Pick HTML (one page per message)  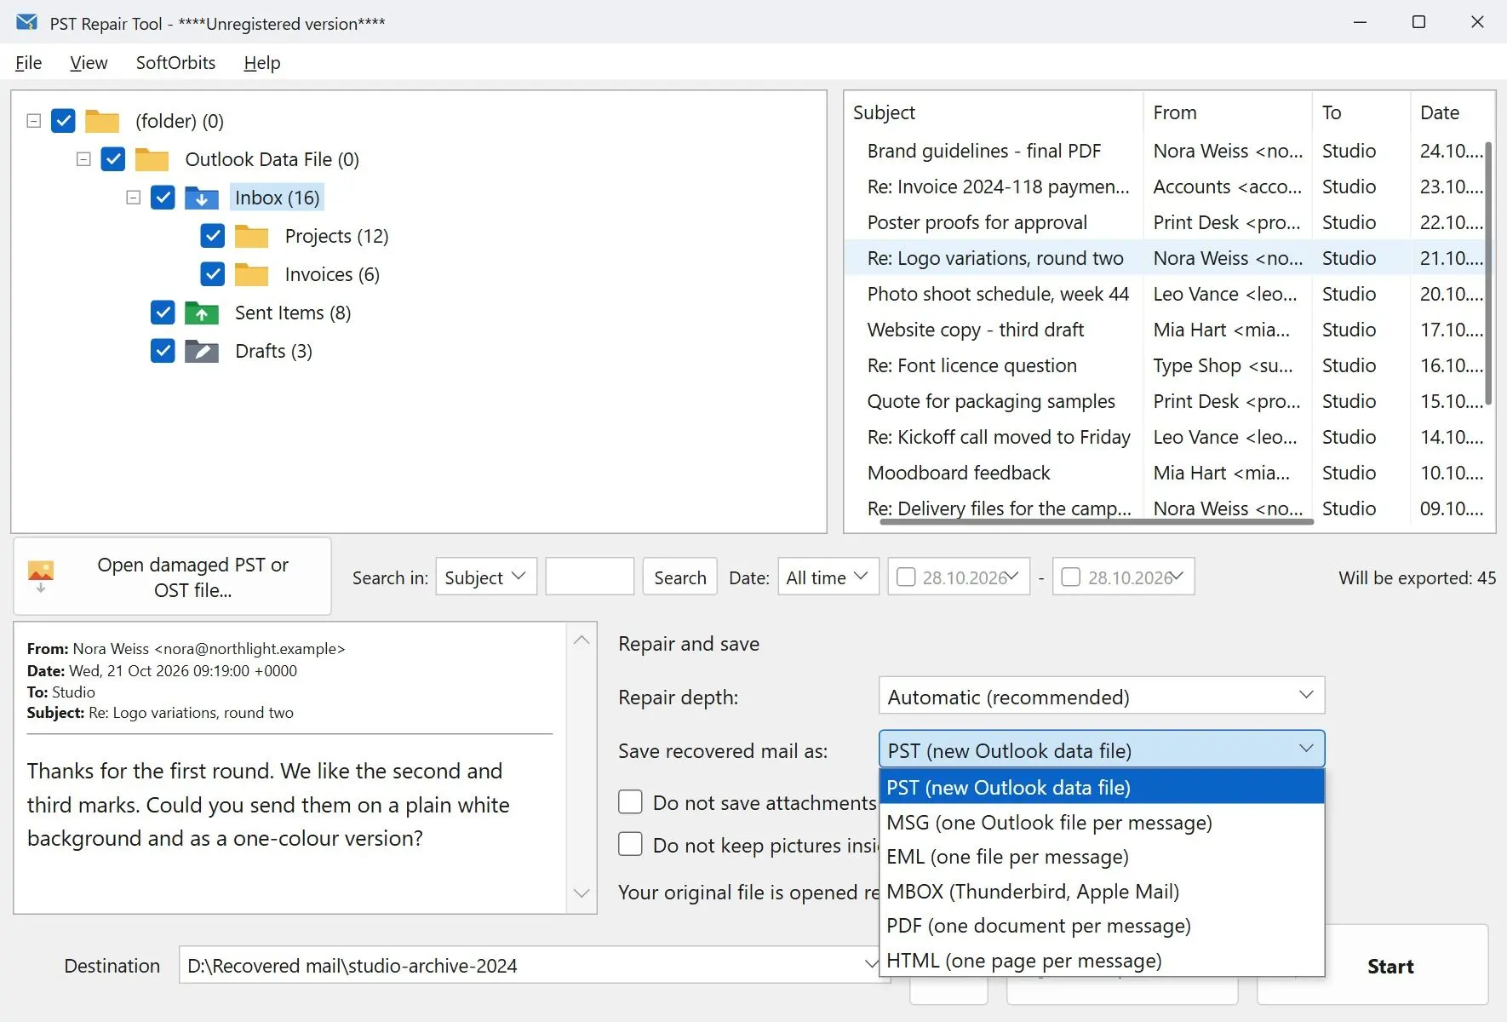click(x=1102, y=960)
